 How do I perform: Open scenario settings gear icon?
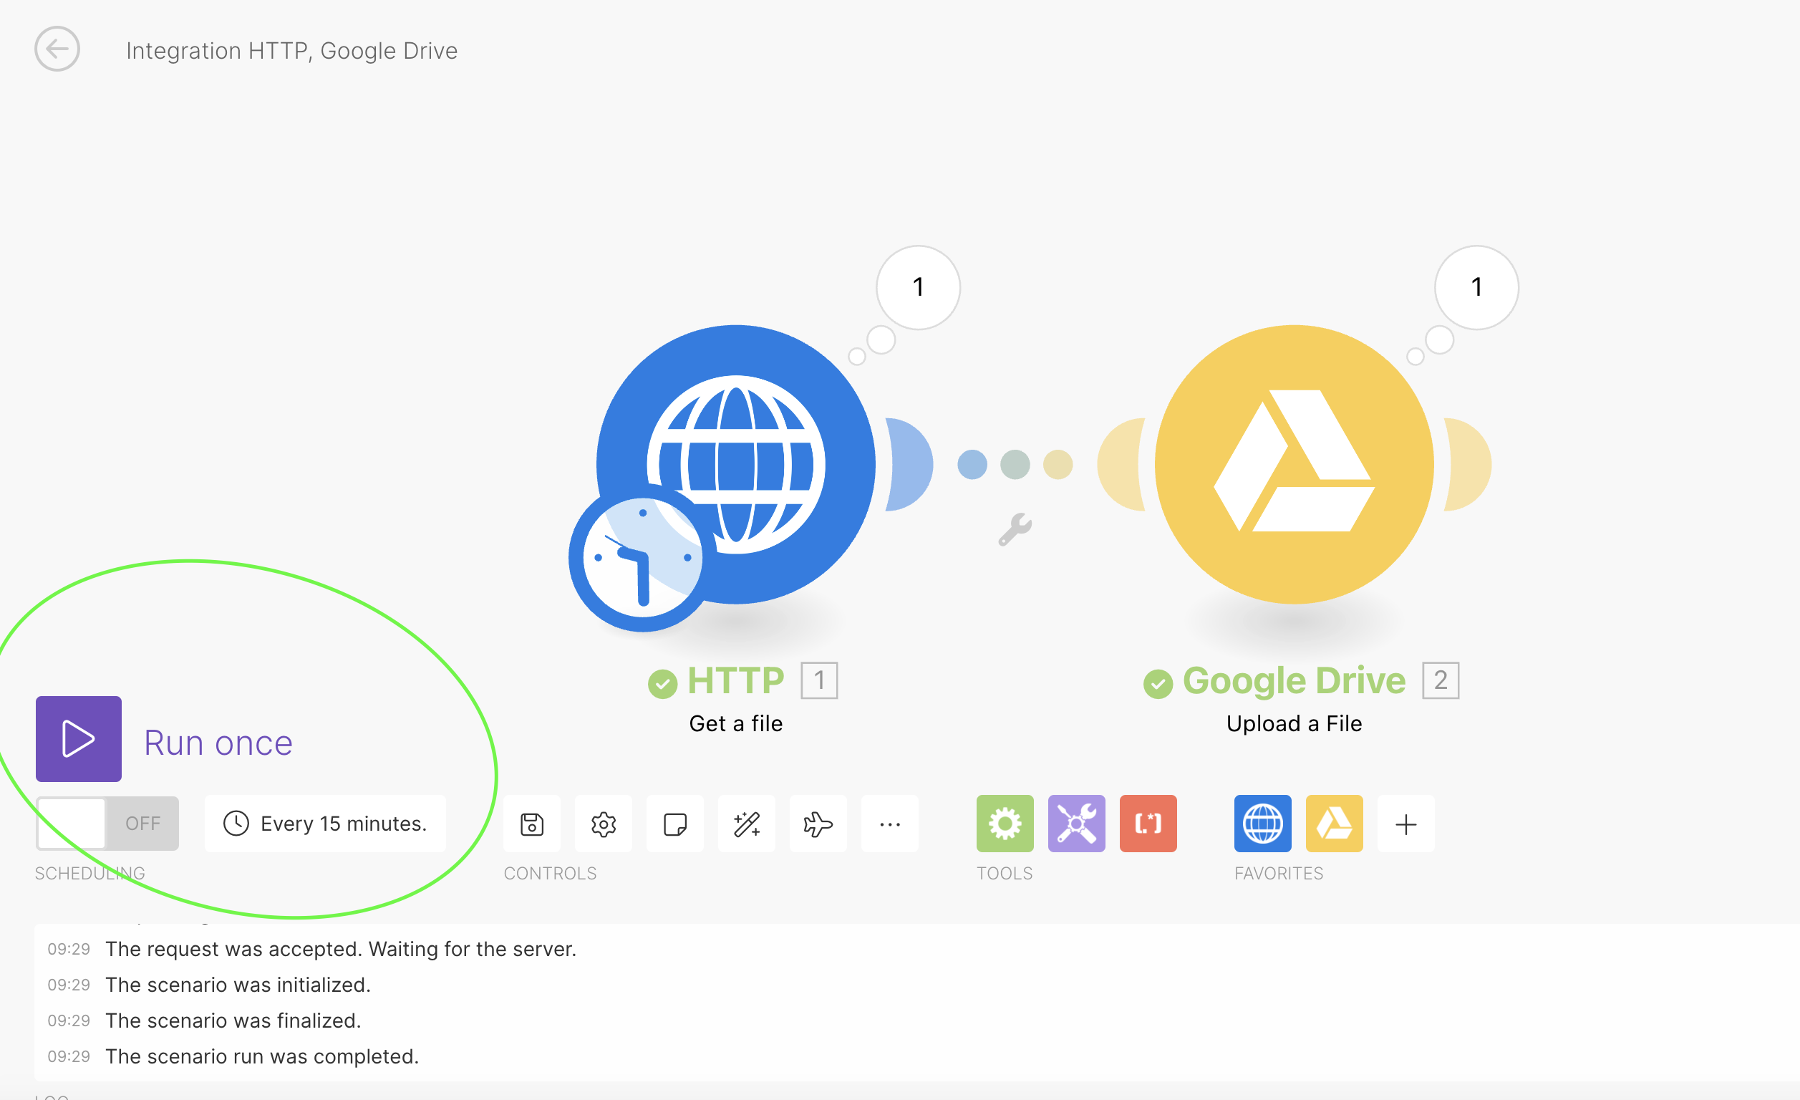pyautogui.click(x=604, y=824)
